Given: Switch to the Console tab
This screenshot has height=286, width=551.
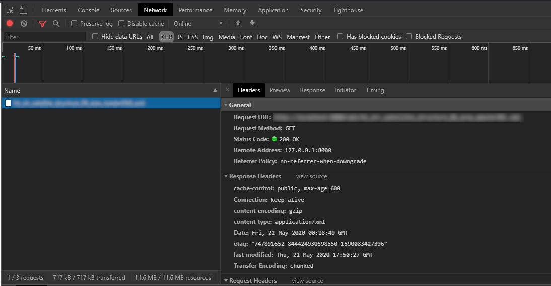Looking at the screenshot, I should click(x=88, y=10).
